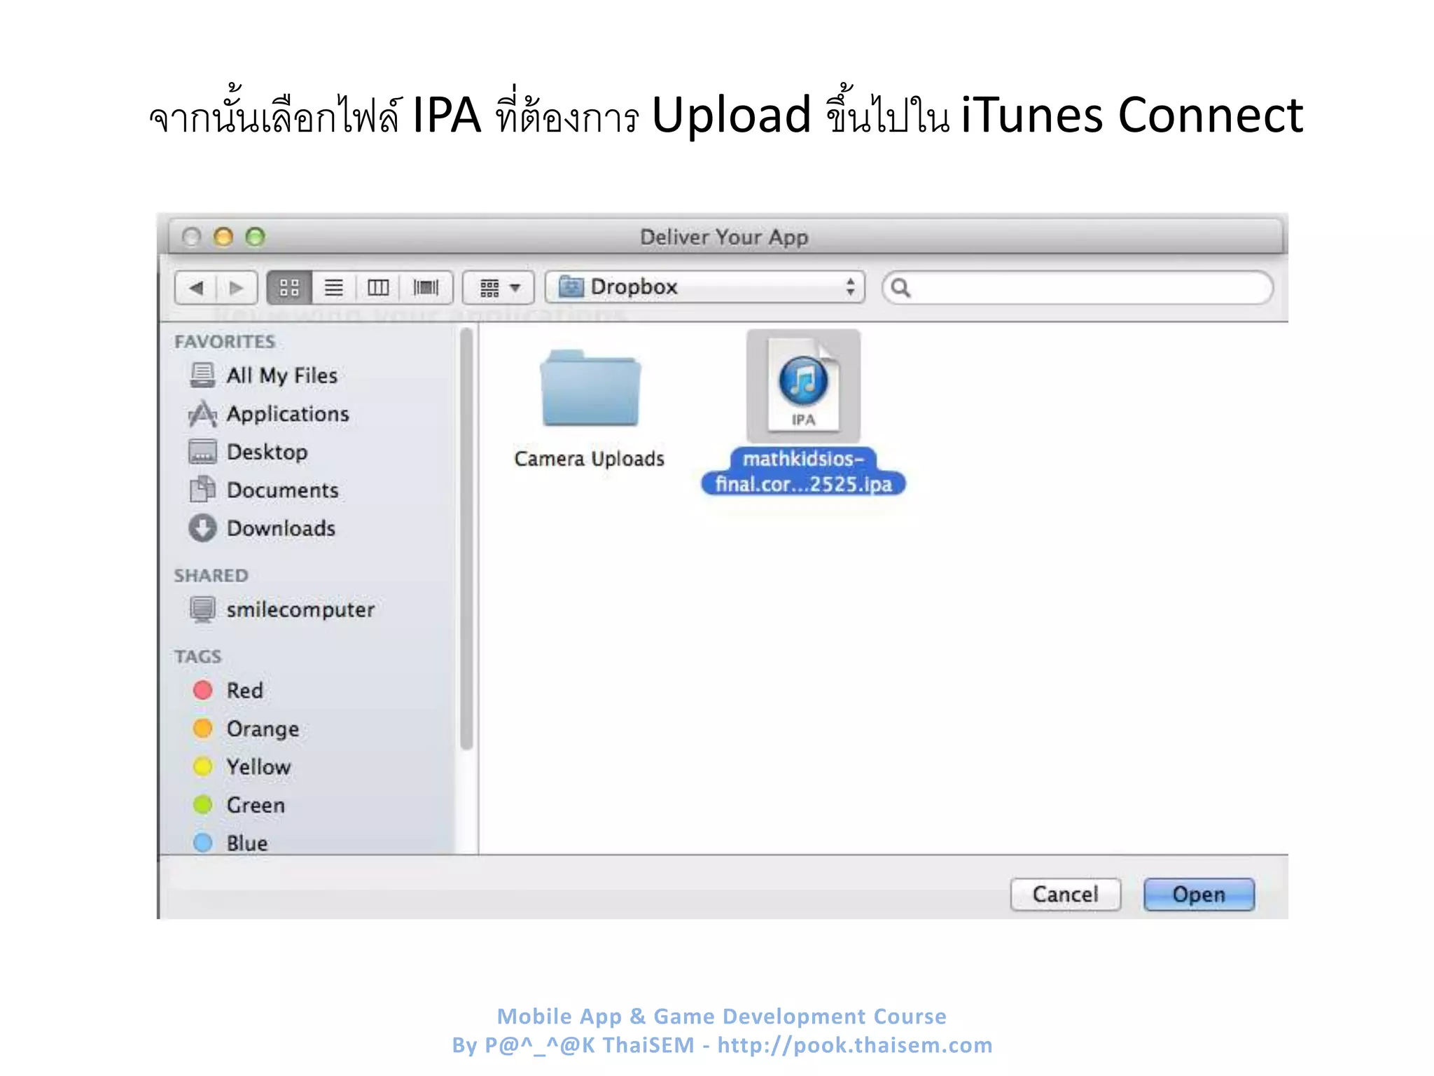The image size is (1434, 1076).
Task: Open the Dropbox location popup menu
Action: [705, 287]
